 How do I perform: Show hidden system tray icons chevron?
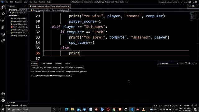(161, 109)
